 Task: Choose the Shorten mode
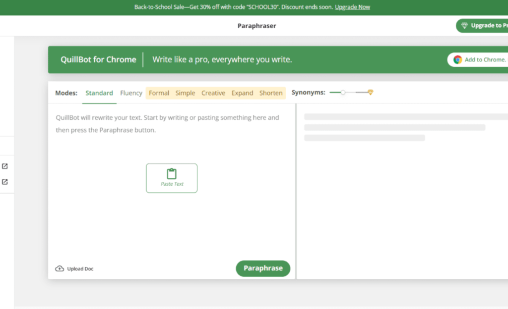click(x=270, y=93)
